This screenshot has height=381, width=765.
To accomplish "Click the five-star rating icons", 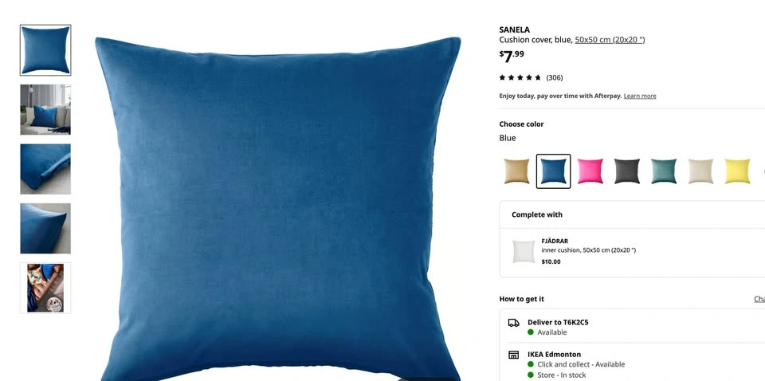I will click(520, 77).
